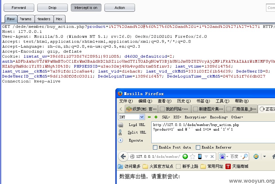Screen dimensions: 275x184
Task: Click the Split URL label
Action: 137,132
